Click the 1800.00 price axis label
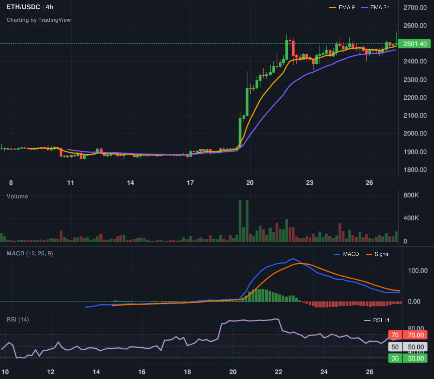The image size is (434, 379). click(415, 170)
